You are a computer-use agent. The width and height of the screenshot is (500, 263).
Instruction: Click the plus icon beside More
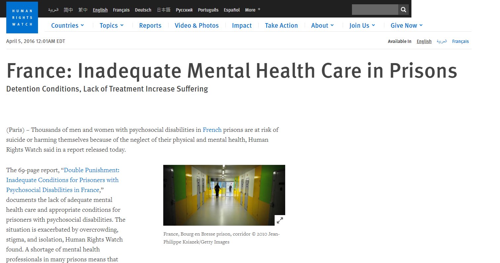[x=259, y=9]
